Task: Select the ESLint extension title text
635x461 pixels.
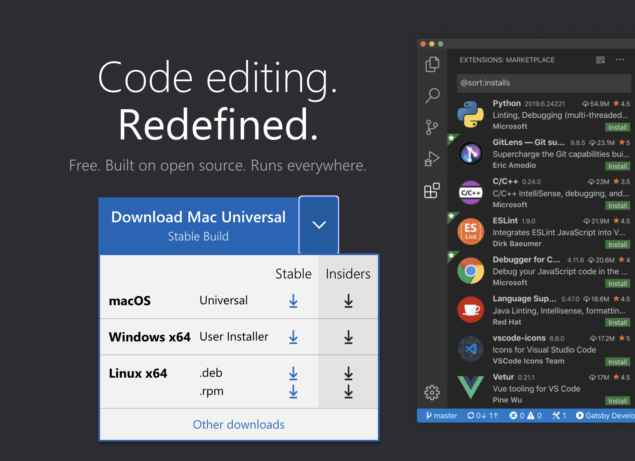Action: (x=505, y=221)
